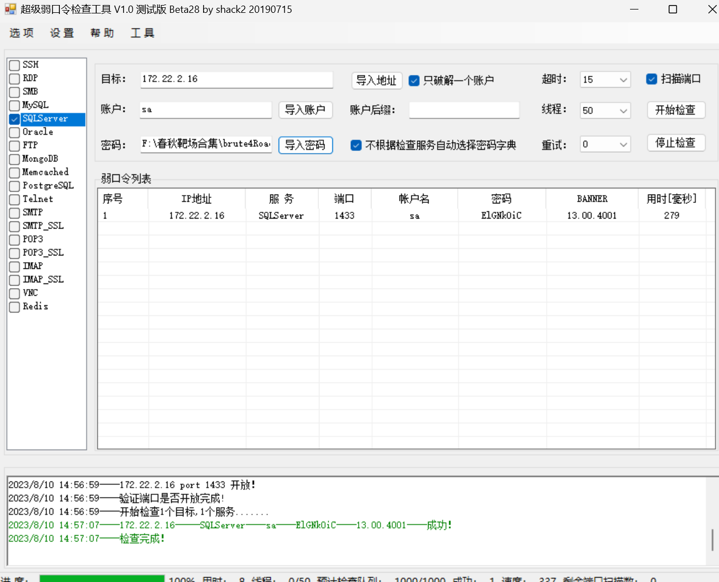Screen dimensions: 719x582
Task: Open the 线程 thread count dropdown
Action: click(x=623, y=111)
